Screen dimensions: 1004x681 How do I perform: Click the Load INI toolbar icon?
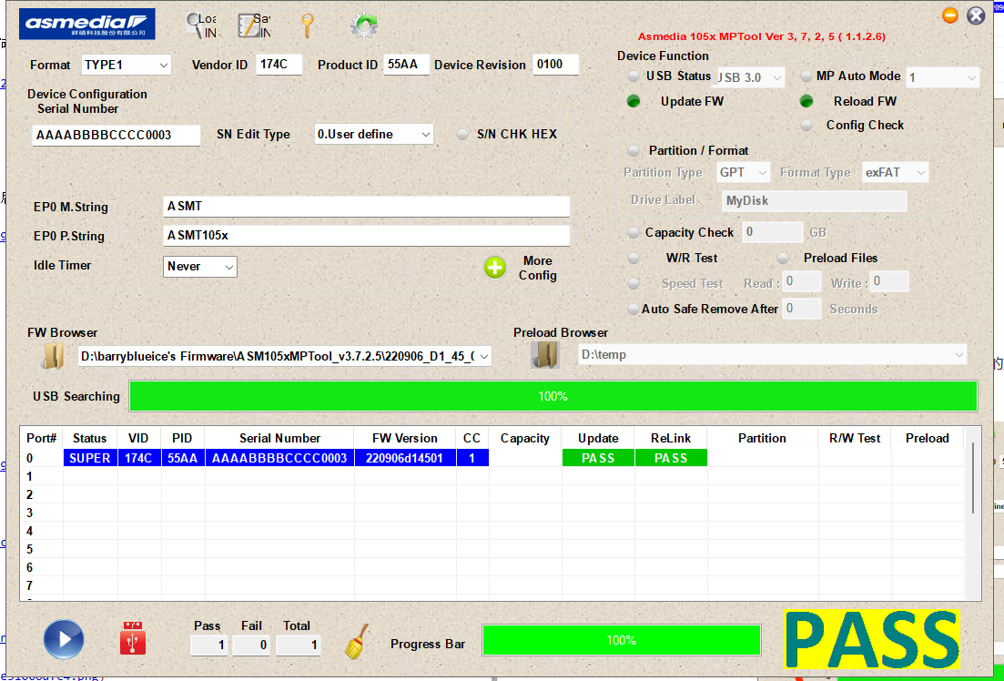pos(201,25)
